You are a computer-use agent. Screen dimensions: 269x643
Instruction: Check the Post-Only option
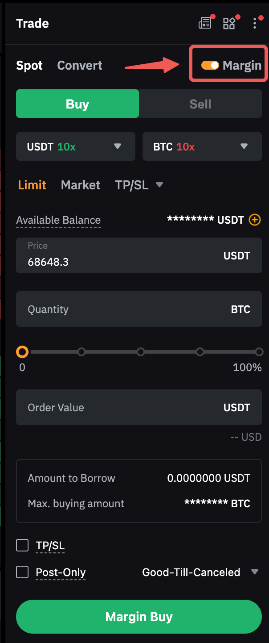click(22, 572)
